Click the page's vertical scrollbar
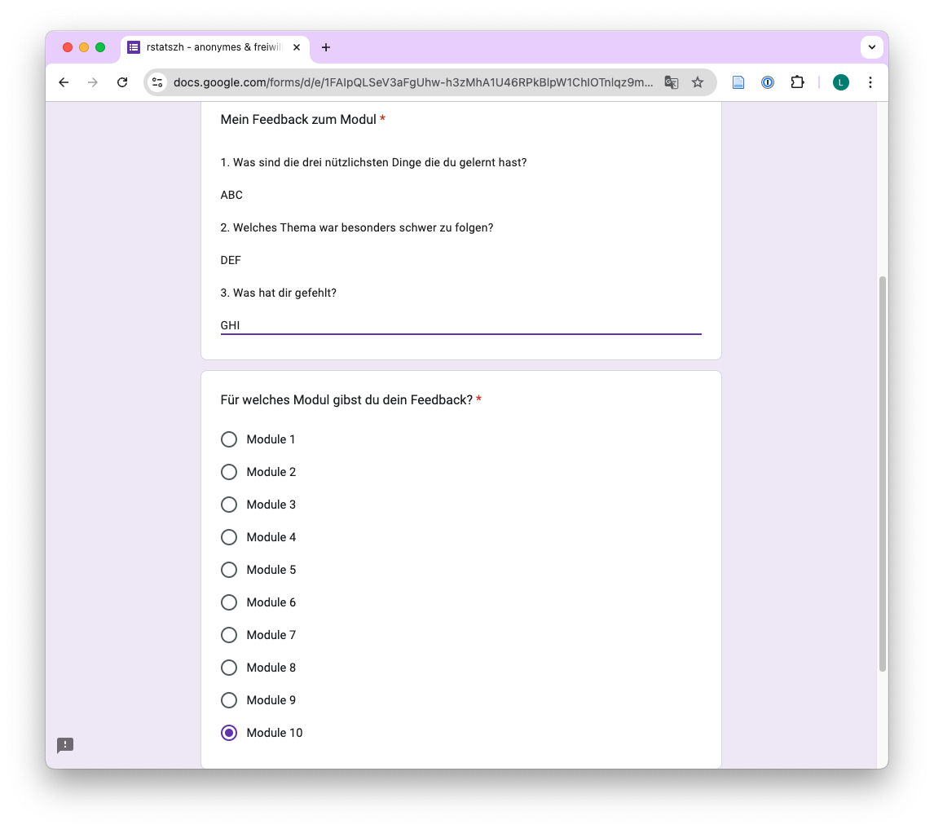The width and height of the screenshot is (934, 829). tap(882, 473)
